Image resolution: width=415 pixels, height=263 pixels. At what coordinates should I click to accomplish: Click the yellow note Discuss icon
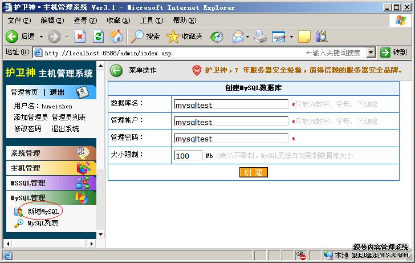pos(304,37)
